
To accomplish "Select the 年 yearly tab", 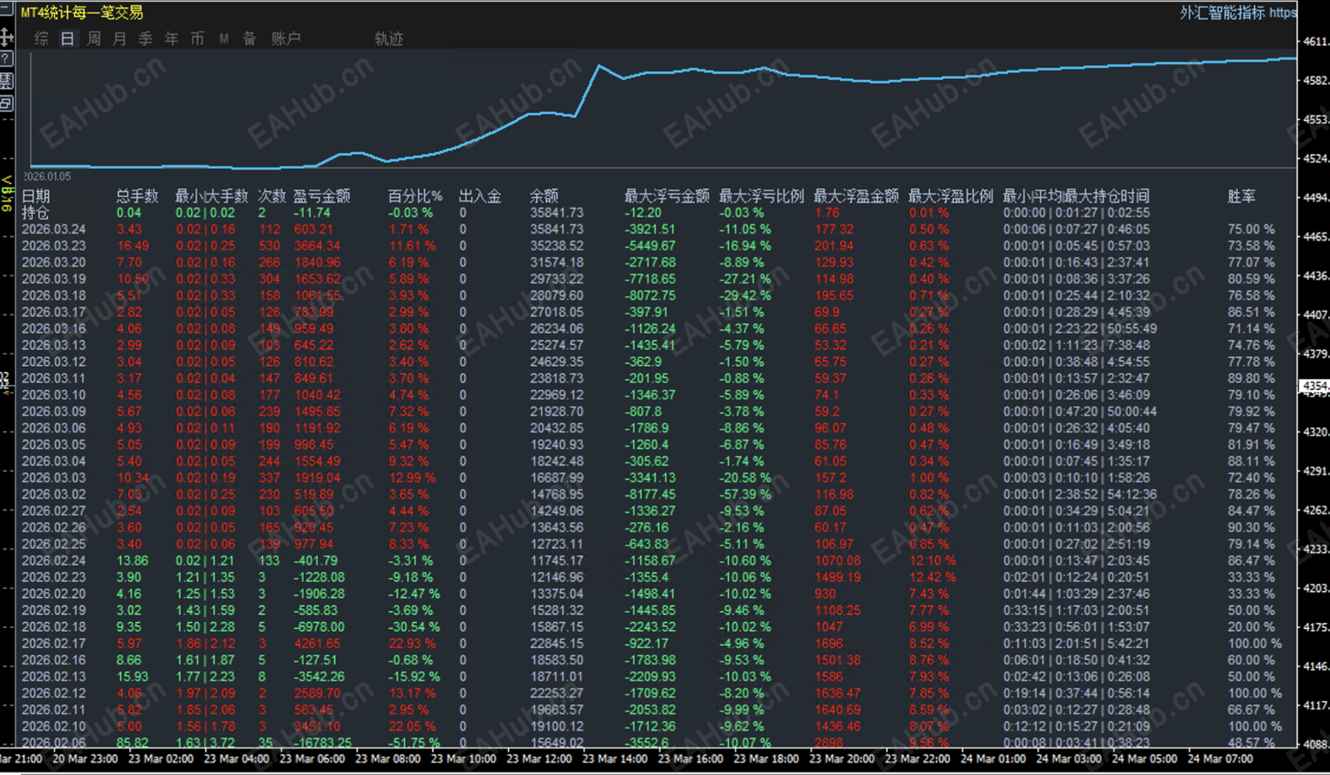I will coord(171,38).
